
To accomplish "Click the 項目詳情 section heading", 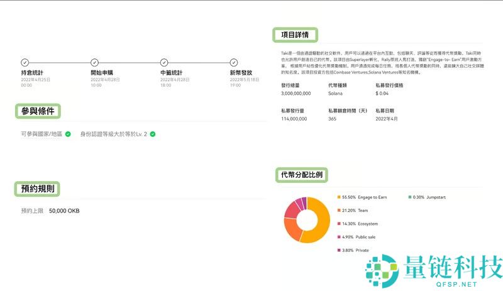I will 295,35.
